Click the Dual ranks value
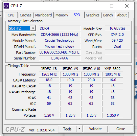Viewport: 137px width, 136px height. click(117, 46)
